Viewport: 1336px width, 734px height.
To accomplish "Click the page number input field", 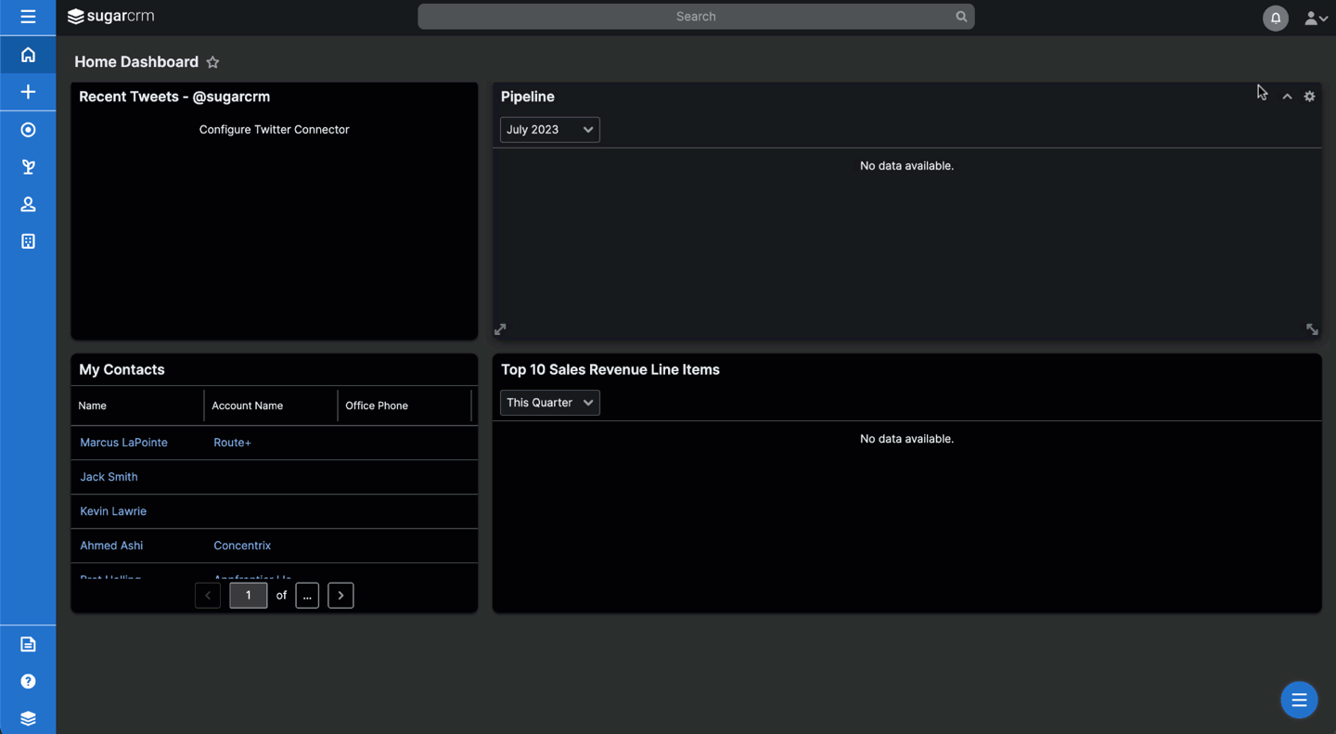I will point(248,596).
